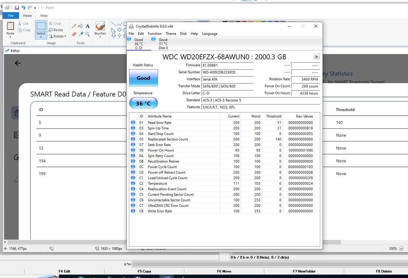The width and height of the screenshot is (408, 278).
Task: Click the F8 Delete button in file manager
Action: coord(384,271)
